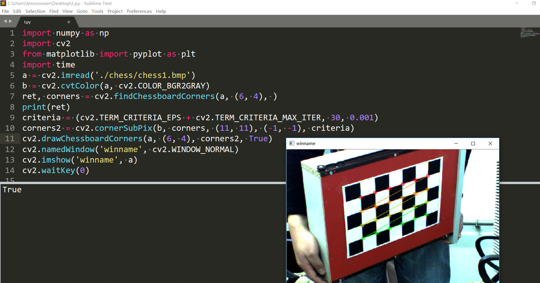The height and width of the screenshot is (283, 540).
Task: Open the View menu
Action: click(x=67, y=11)
